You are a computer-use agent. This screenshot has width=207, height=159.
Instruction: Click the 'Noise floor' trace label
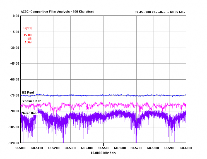(x=30, y=113)
